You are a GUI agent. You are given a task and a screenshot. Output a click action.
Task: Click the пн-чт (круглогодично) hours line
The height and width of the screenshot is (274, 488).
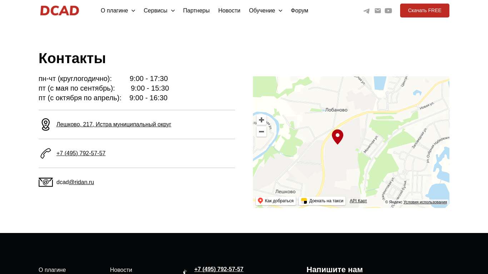[x=103, y=79]
